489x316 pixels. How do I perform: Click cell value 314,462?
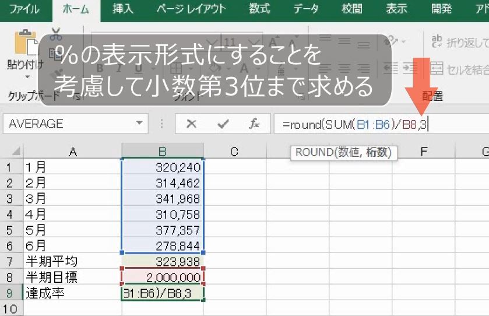[163, 183]
